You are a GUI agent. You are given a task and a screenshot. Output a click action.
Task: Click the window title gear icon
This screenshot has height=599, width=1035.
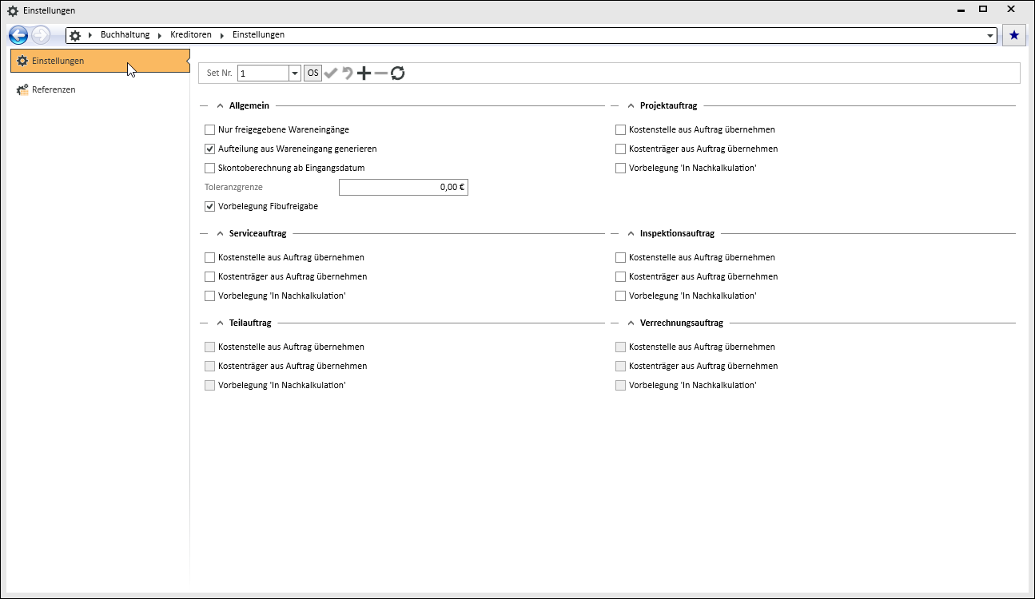coord(13,10)
